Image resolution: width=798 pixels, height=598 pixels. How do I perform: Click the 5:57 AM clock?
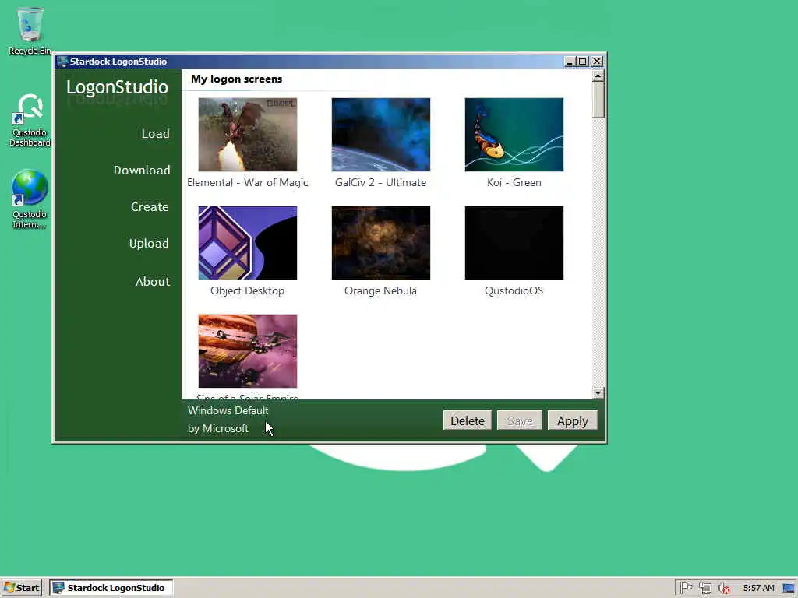coord(758,589)
